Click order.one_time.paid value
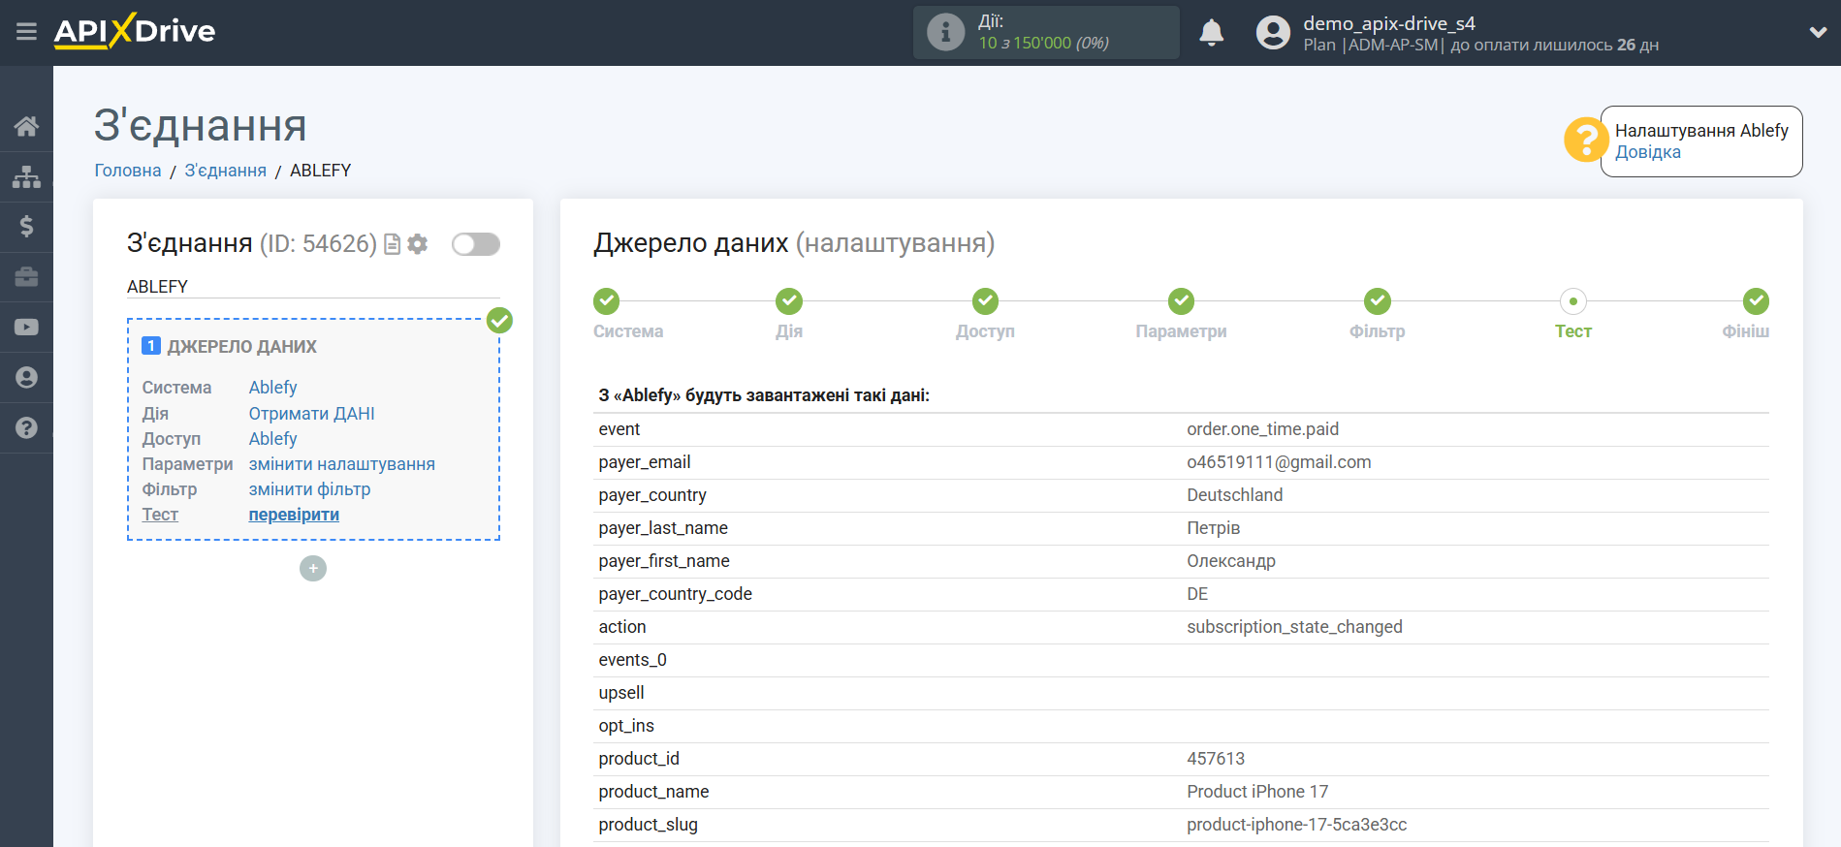1841x847 pixels. 1262,429
